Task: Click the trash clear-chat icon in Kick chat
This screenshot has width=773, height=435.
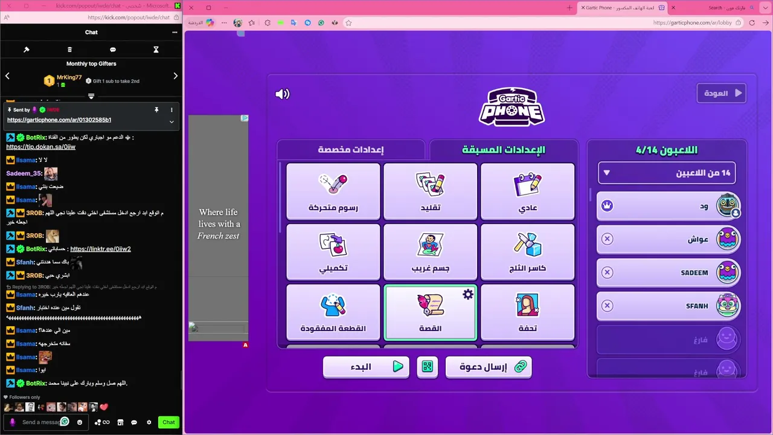Action: pos(69,50)
